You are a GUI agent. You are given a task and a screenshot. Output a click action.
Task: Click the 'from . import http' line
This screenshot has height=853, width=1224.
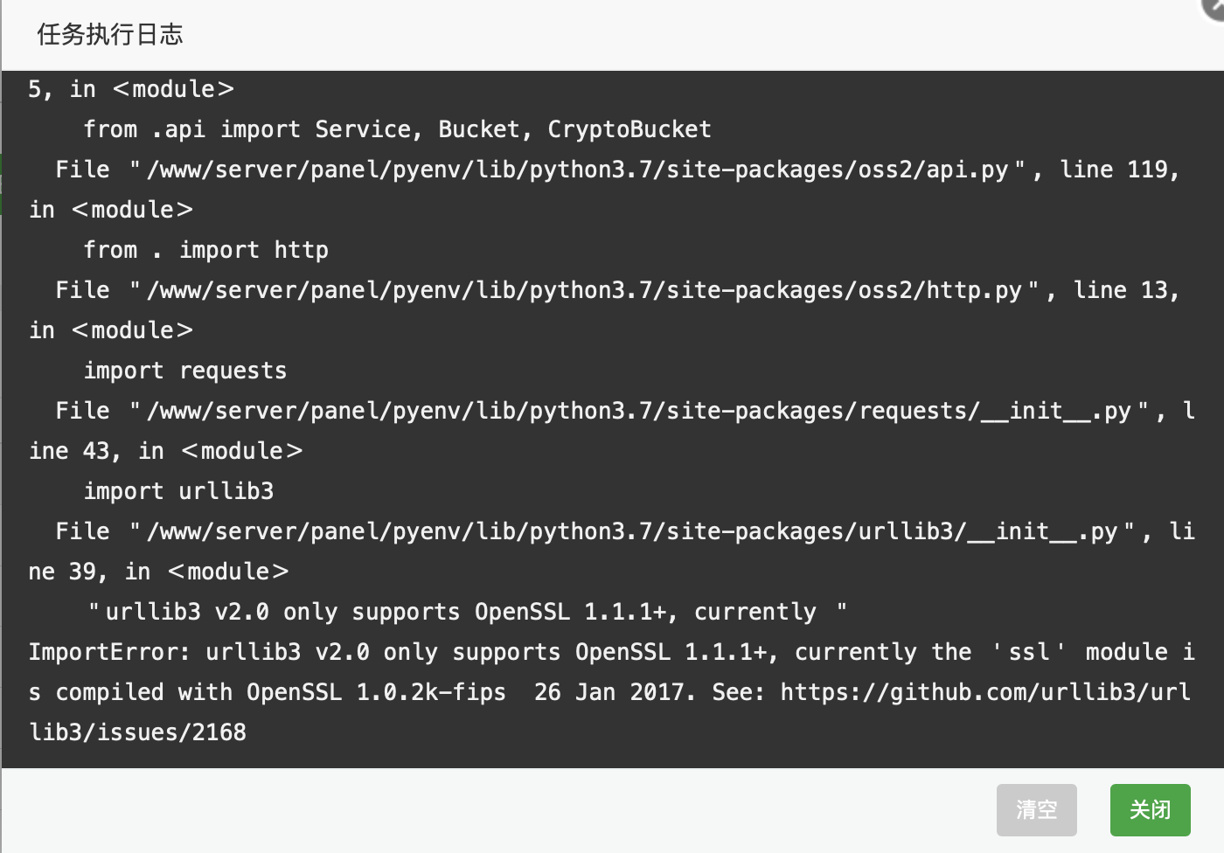[206, 250]
